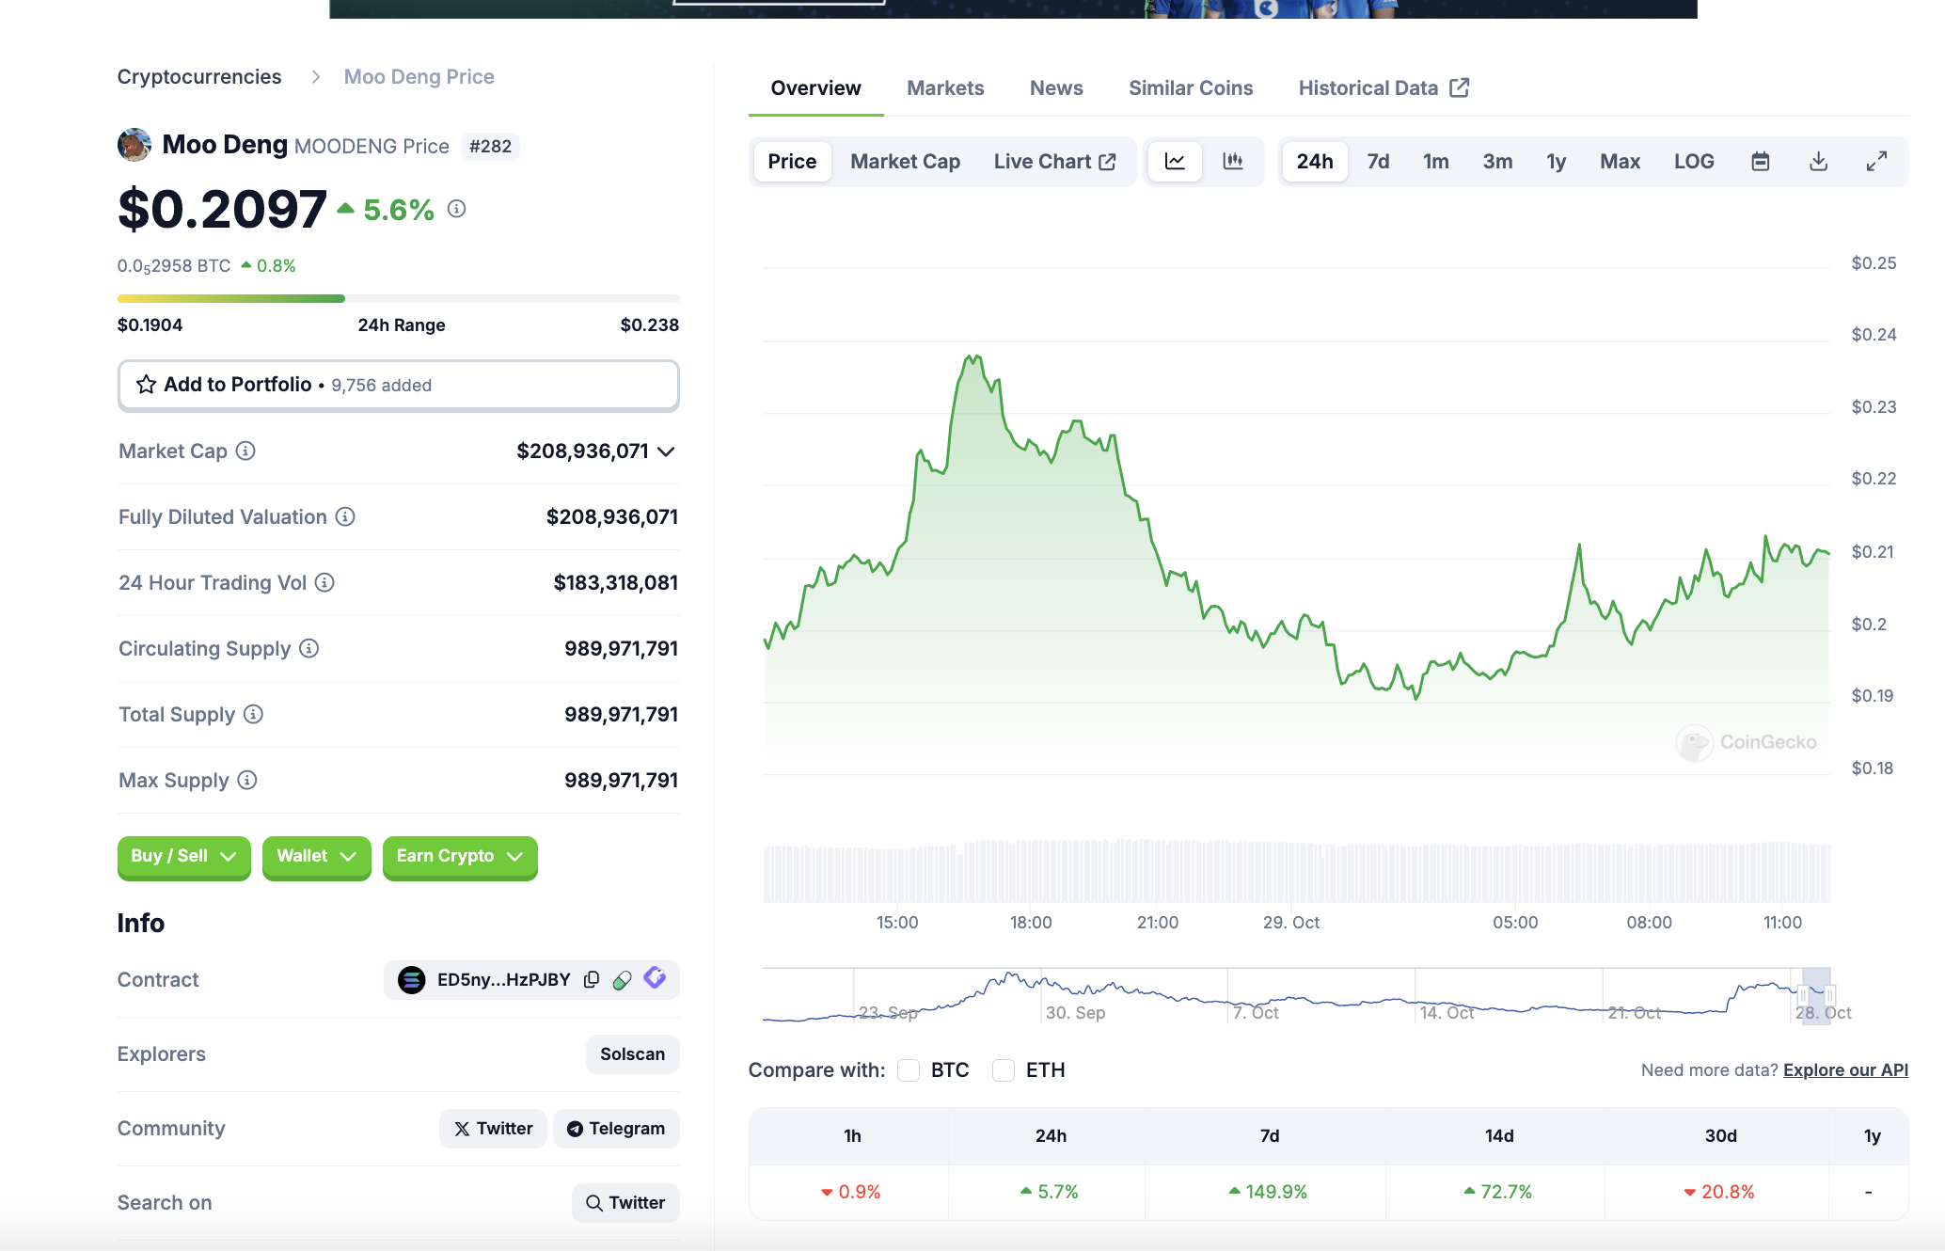The image size is (1945, 1251).
Task: Open the Solscan explorer button
Action: click(632, 1054)
